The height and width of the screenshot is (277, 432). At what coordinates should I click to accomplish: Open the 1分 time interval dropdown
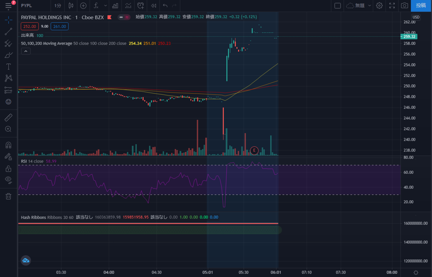(x=58, y=5)
